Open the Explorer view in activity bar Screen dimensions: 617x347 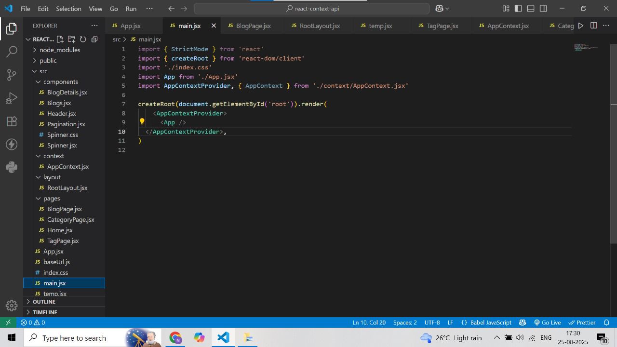[12, 28]
